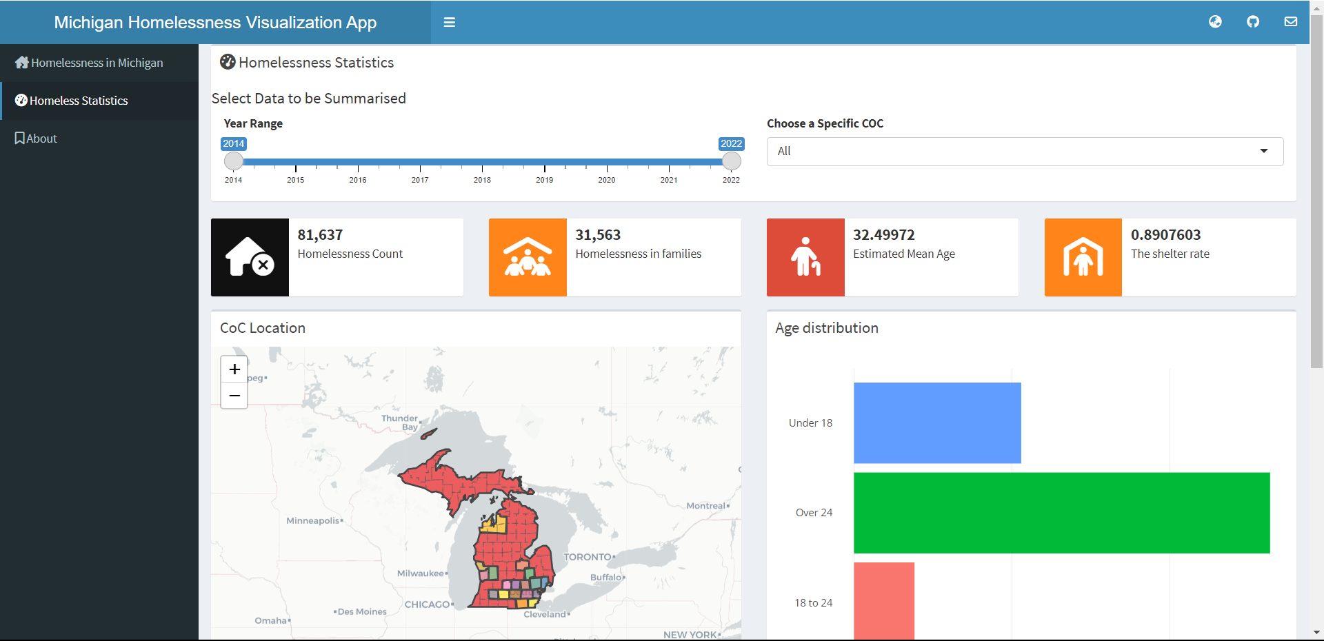Click the page vertical scrollbar thumb
1324x641 pixels.
pos(1316,192)
